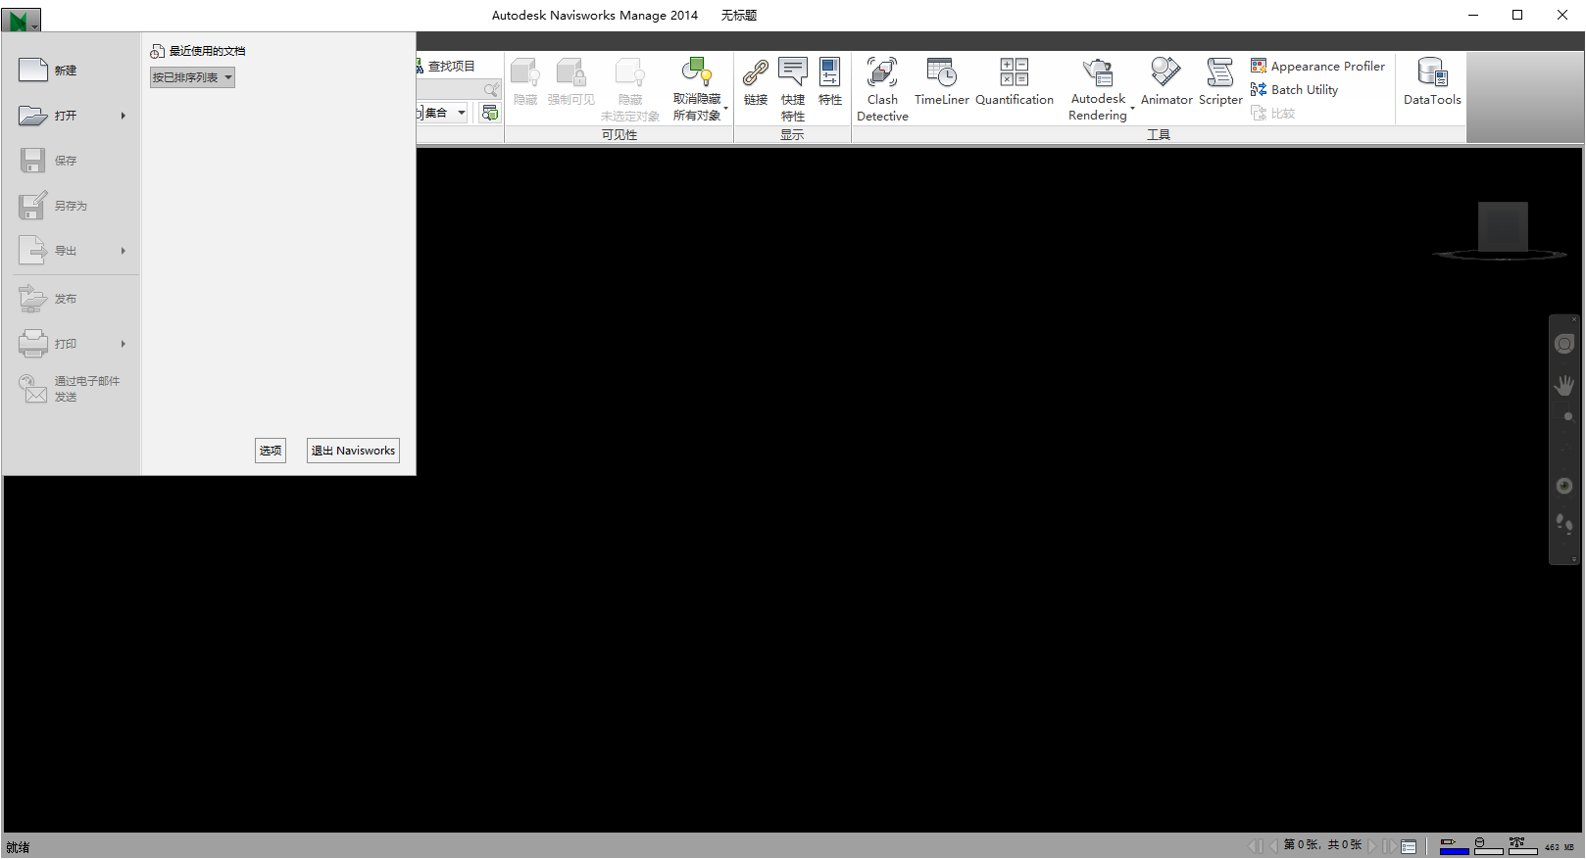
Task: Select the 发布 publish entry
Action: click(71, 299)
